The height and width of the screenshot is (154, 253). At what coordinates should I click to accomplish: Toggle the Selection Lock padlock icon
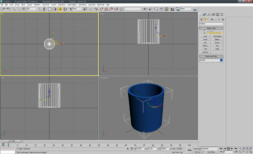(x=128, y=148)
